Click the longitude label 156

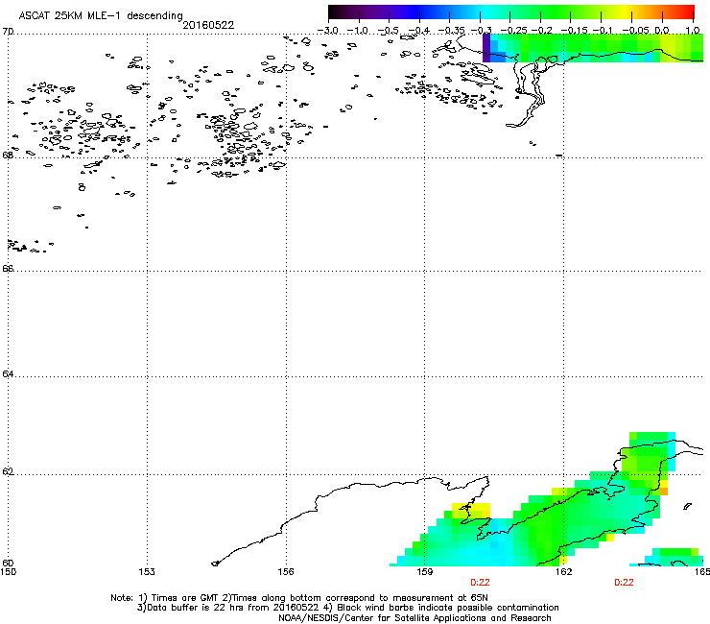286,572
